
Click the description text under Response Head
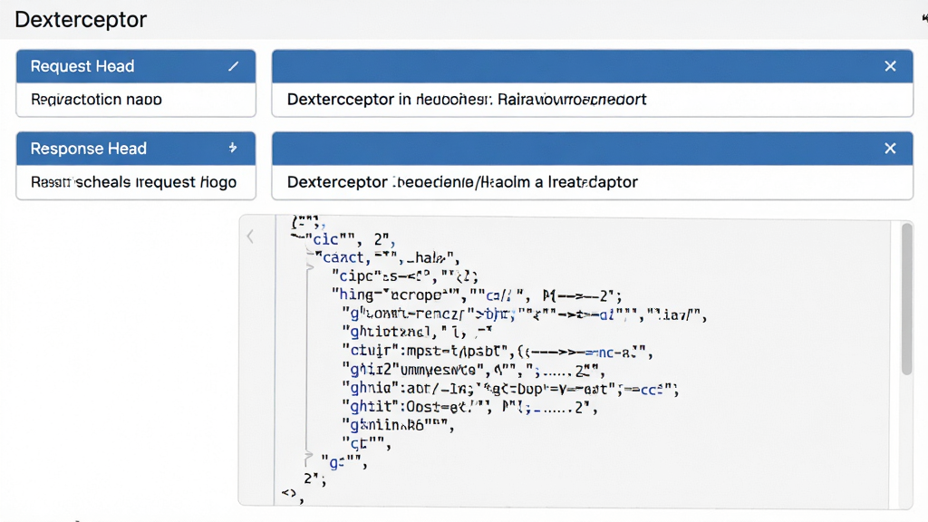pyautogui.click(x=134, y=181)
